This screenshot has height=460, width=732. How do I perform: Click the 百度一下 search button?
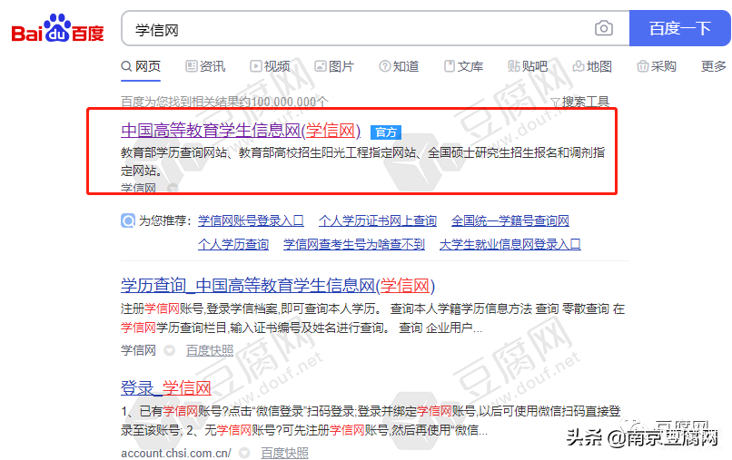click(679, 28)
